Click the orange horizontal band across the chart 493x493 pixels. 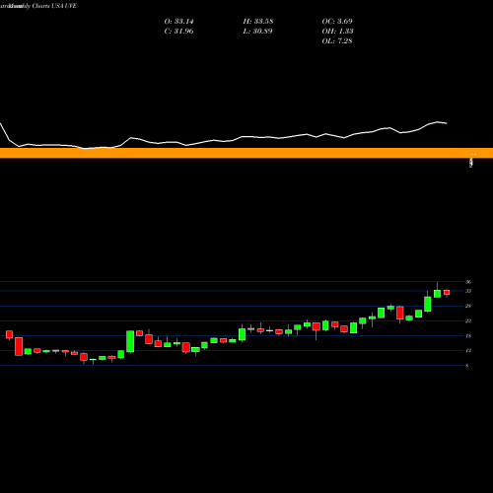pos(246,153)
